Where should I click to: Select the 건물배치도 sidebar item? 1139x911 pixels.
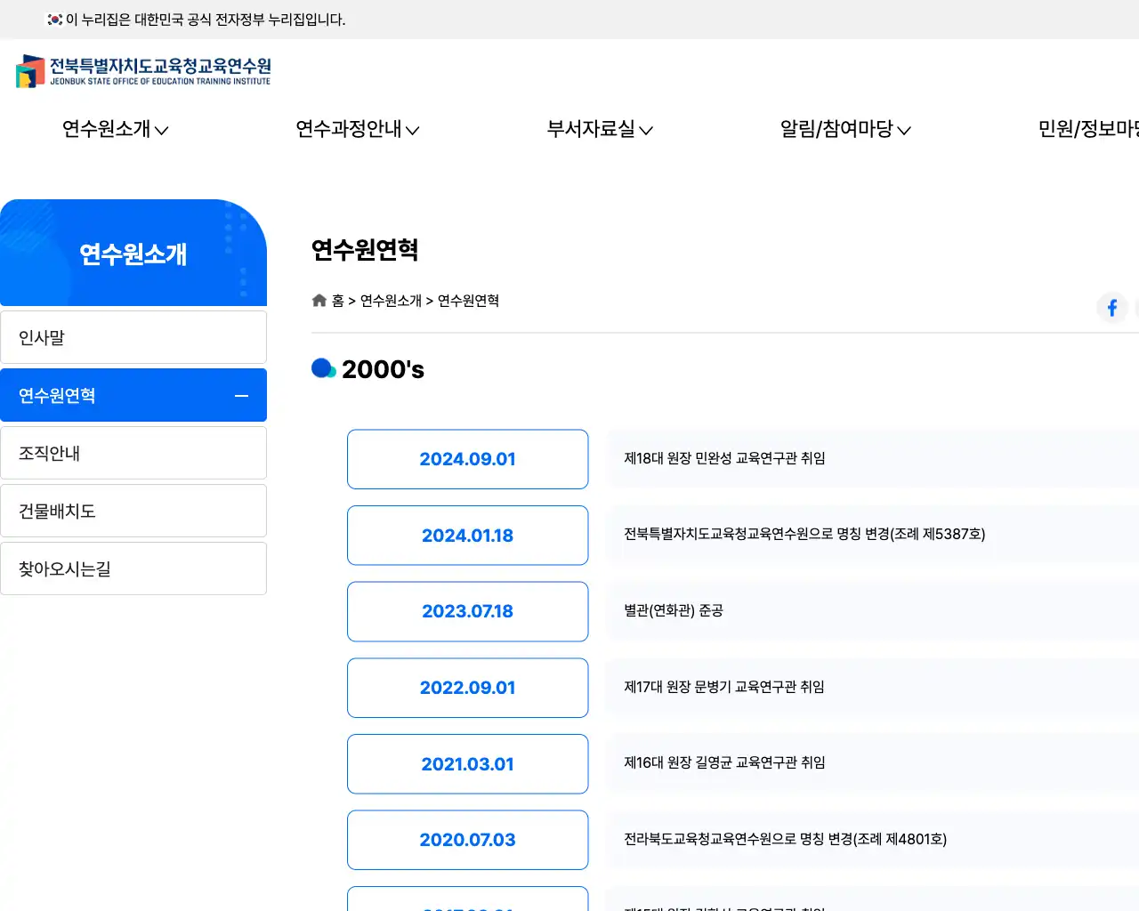click(x=133, y=511)
